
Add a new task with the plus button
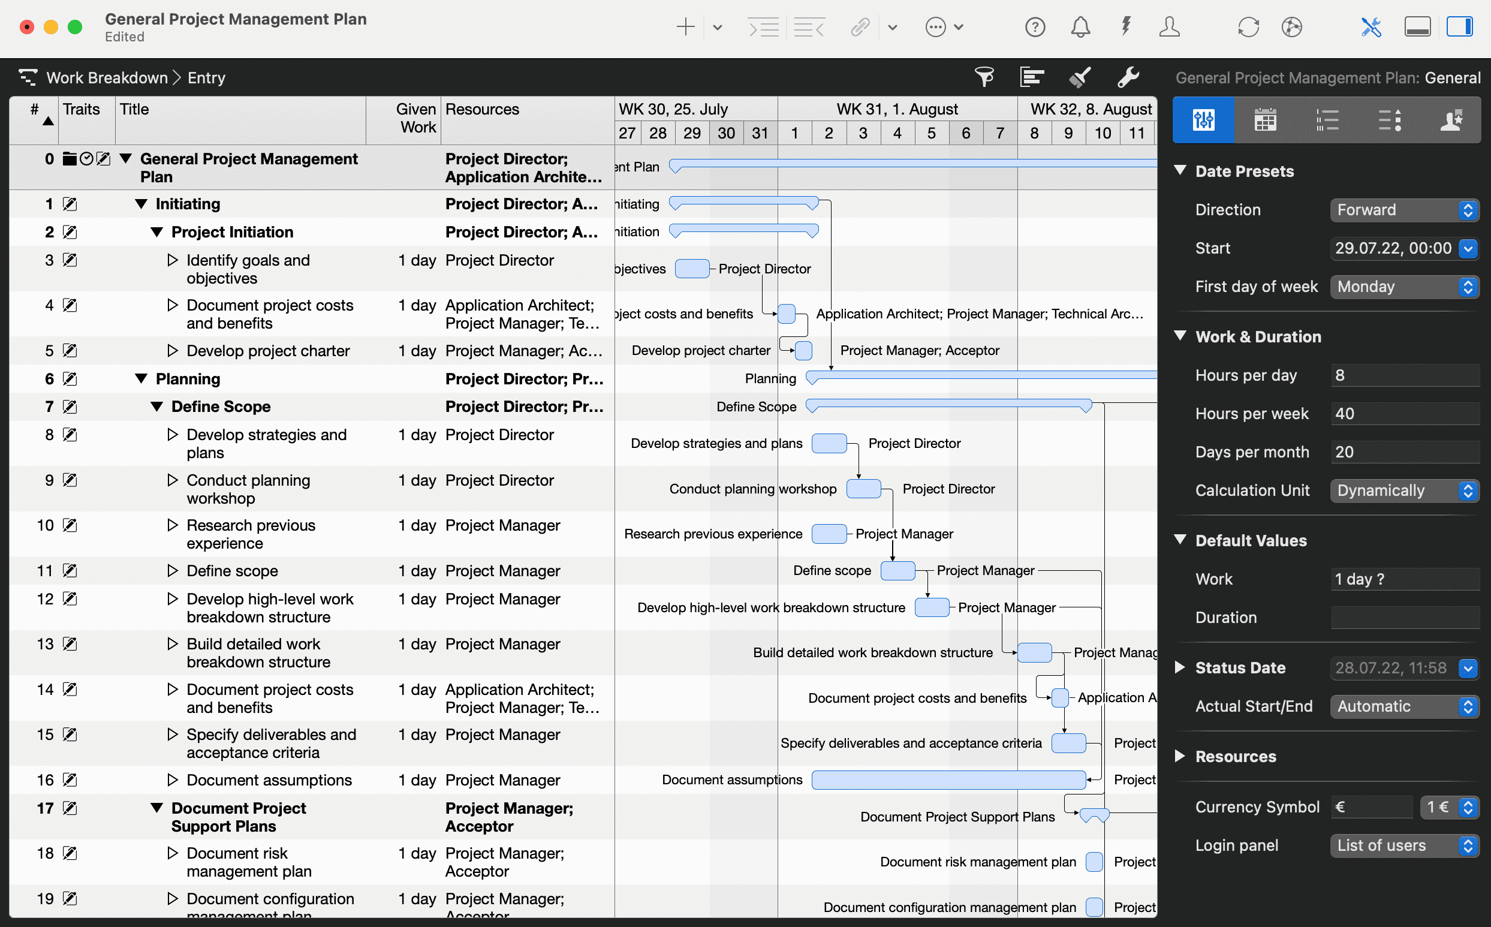[686, 27]
